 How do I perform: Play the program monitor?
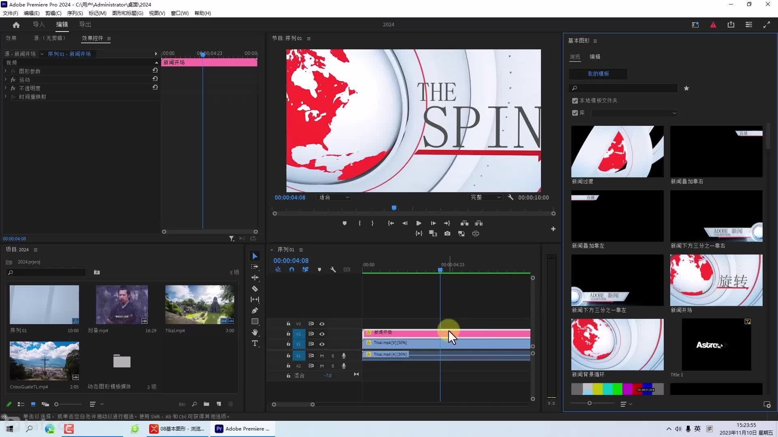point(419,223)
